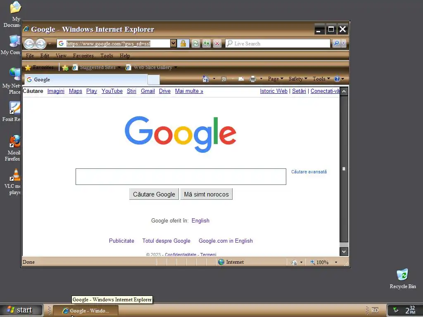Click the address bar URL field
The width and height of the screenshot is (423, 317).
113,43
